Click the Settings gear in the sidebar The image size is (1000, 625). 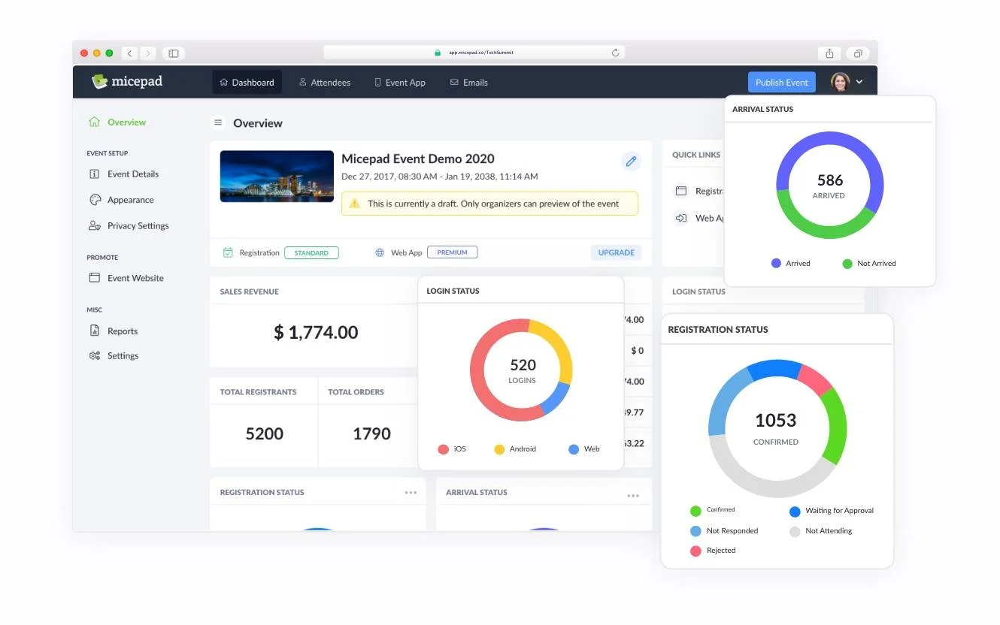pos(93,355)
